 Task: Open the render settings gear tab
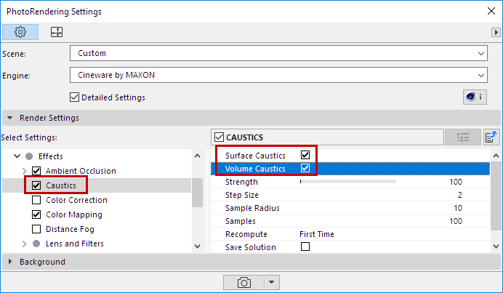click(20, 32)
